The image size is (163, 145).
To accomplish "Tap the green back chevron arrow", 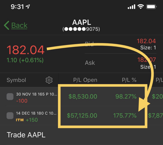I will pyautogui.click(x=6, y=25).
